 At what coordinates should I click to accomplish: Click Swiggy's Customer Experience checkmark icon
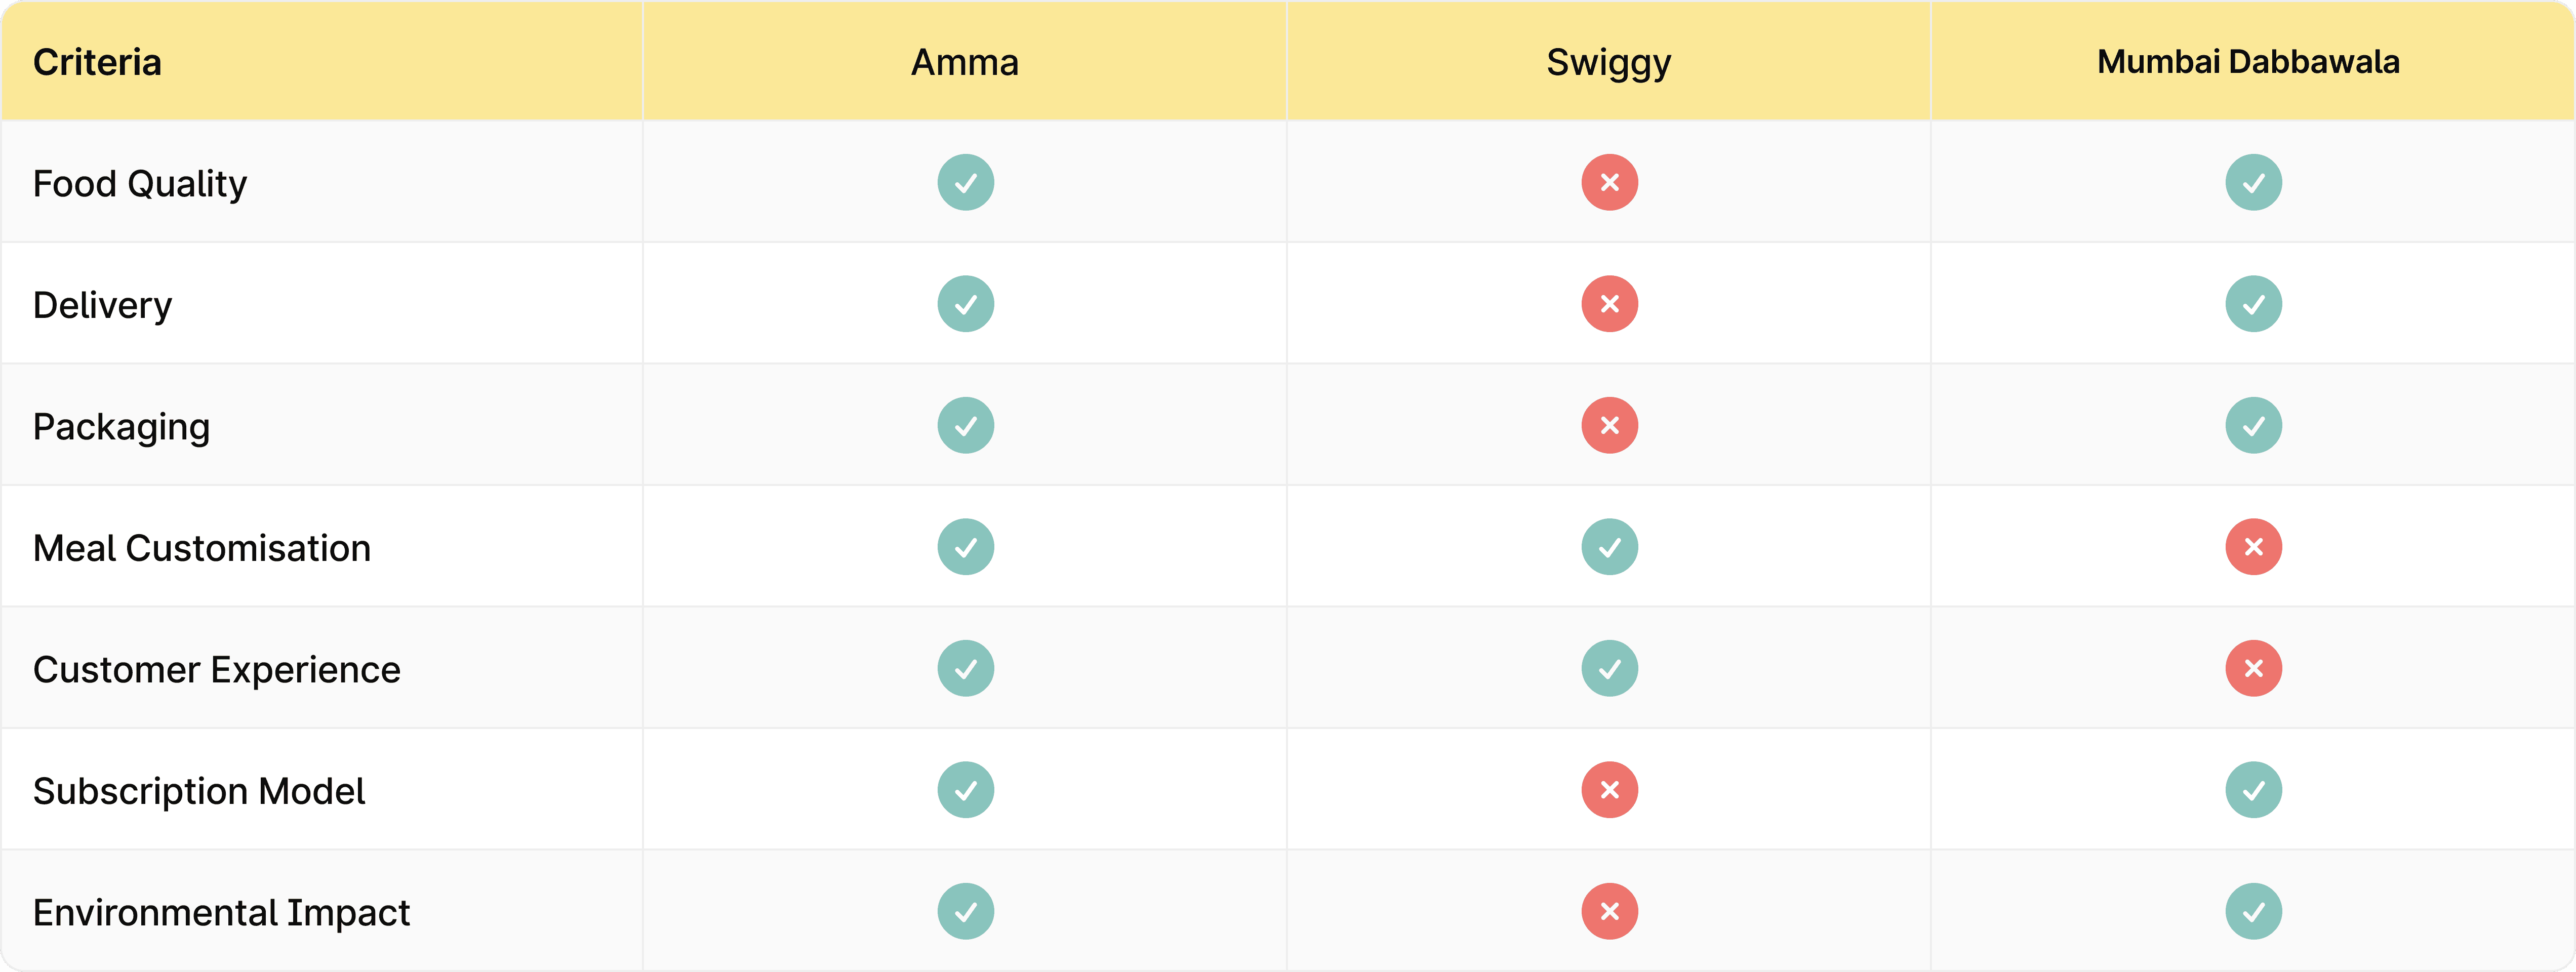pyautogui.click(x=1609, y=668)
